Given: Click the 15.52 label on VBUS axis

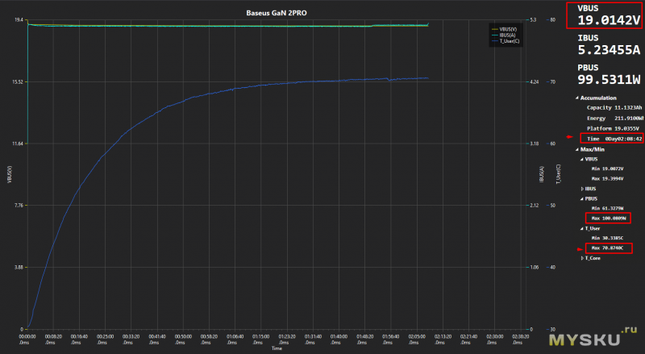Looking at the screenshot, I should (17, 82).
